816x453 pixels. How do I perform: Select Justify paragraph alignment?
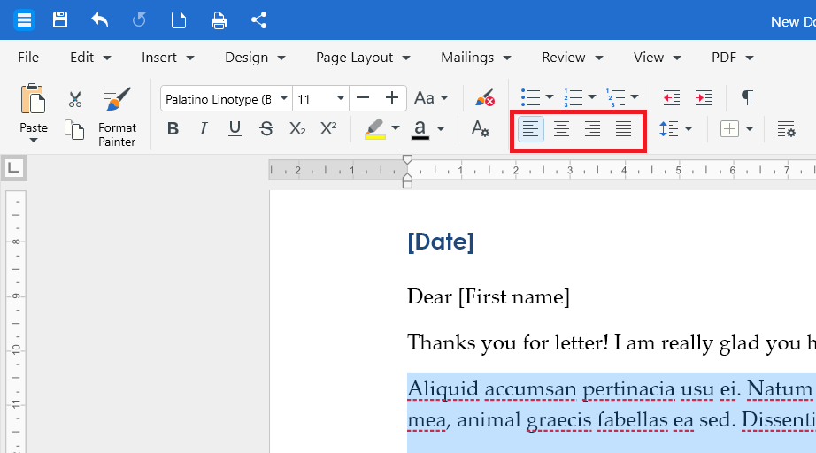(x=623, y=128)
